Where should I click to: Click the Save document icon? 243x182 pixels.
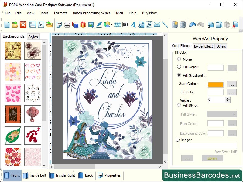pyautogui.click(x=32, y=25)
